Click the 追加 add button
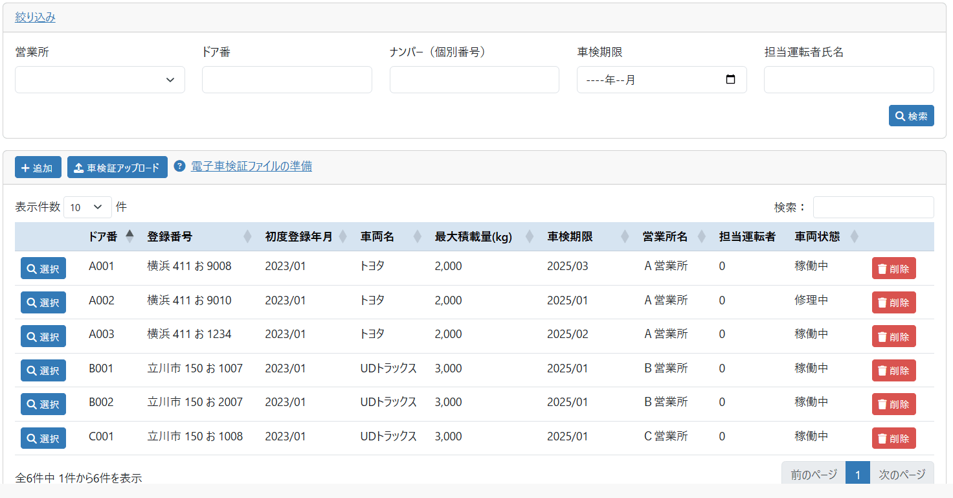The image size is (953, 498). [x=38, y=168]
